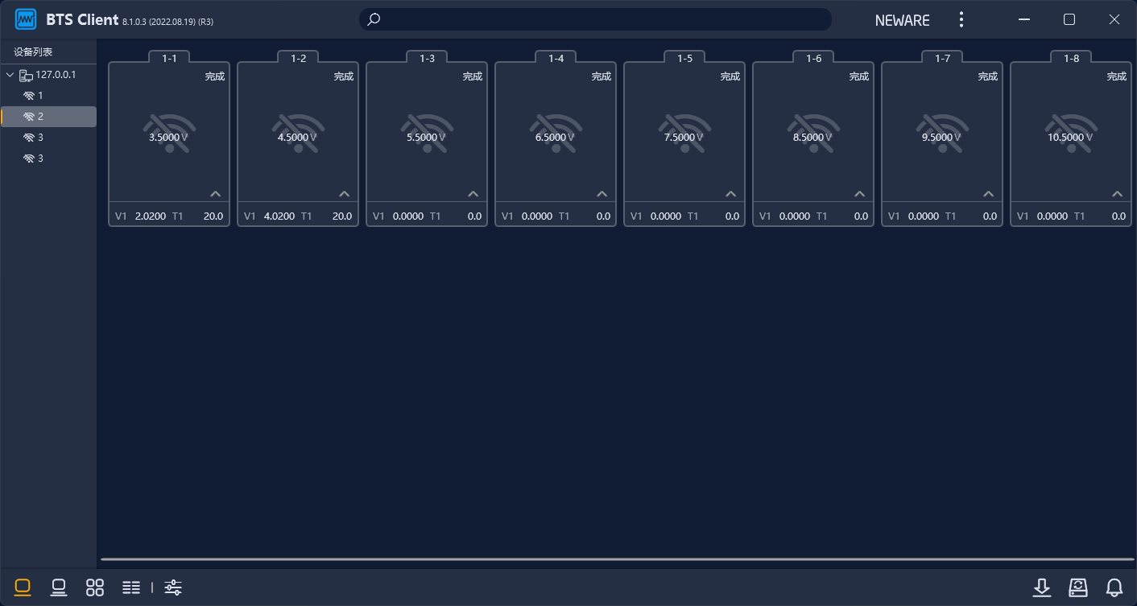
Task: Open the three-dot more options menu
Action: pos(961,20)
